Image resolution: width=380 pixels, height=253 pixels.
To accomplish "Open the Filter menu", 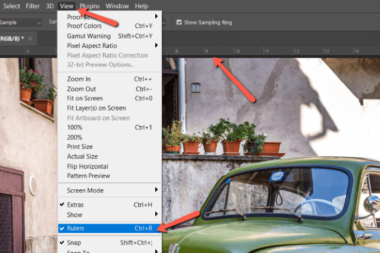I will (33, 6).
